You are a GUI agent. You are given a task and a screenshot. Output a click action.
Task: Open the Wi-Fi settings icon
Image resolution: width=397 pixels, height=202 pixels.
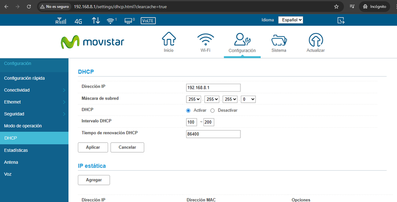[205, 40]
